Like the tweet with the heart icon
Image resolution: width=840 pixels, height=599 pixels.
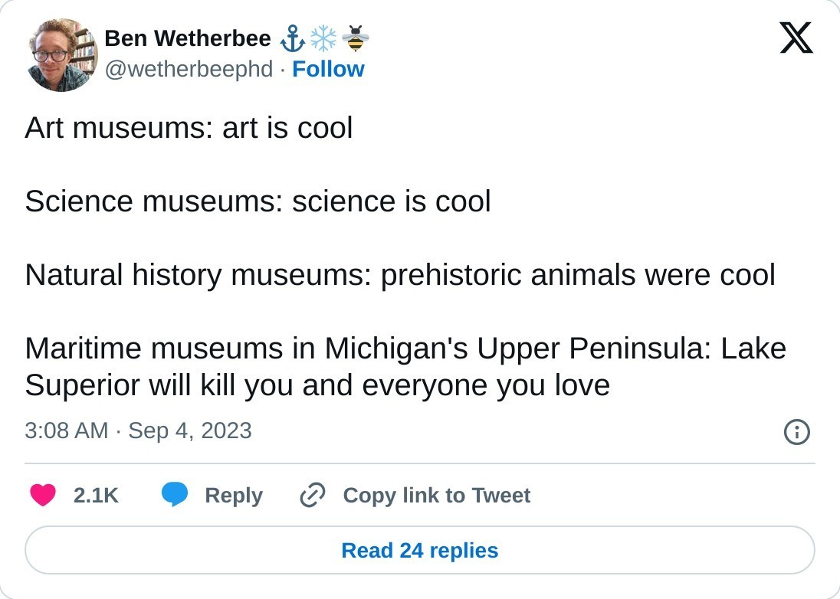(43, 496)
